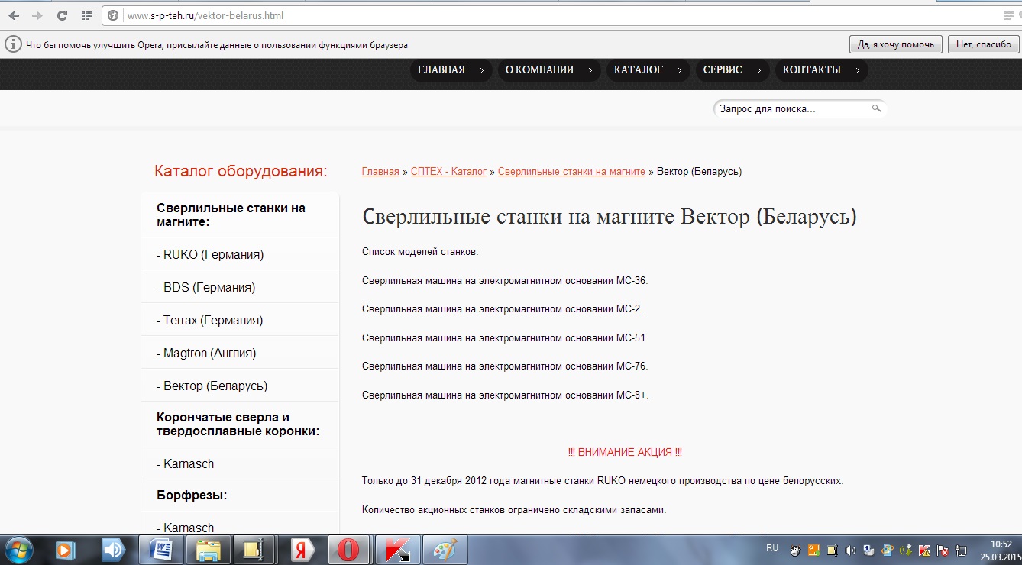1022x565 pixels.
Task: Click the volume icon in system tray
Action: [851, 550]
